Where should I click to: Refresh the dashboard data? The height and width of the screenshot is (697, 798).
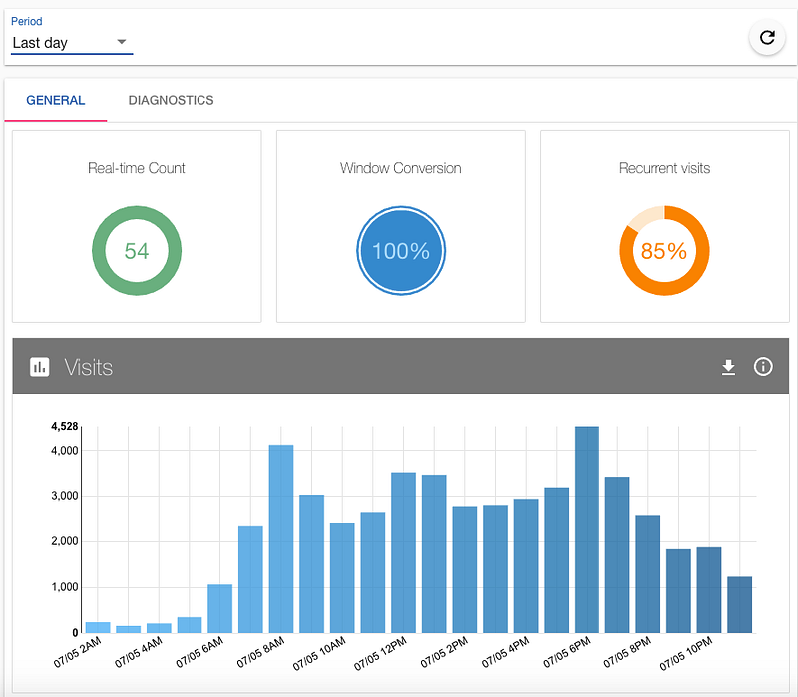(x=767, y=37)
